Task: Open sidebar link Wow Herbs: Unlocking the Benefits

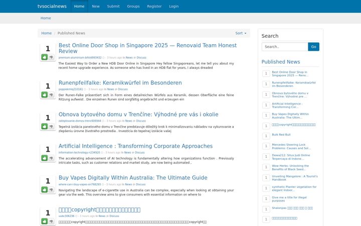Action: (x=290, y=167)
